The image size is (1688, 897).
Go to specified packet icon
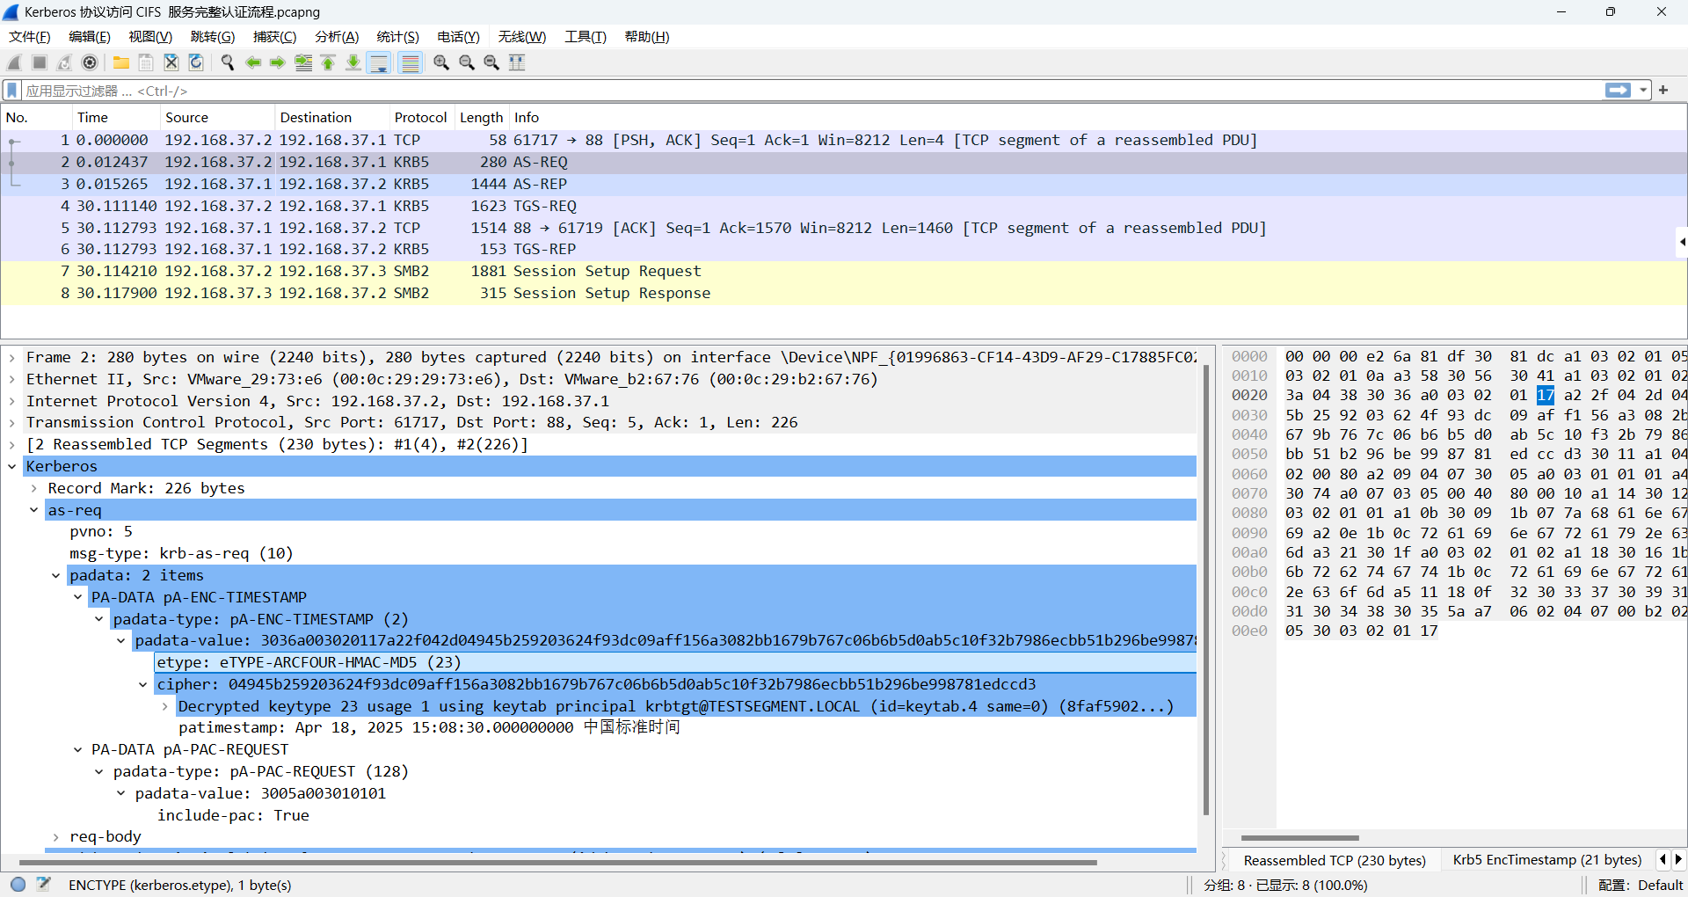click(x=303, y=62)
